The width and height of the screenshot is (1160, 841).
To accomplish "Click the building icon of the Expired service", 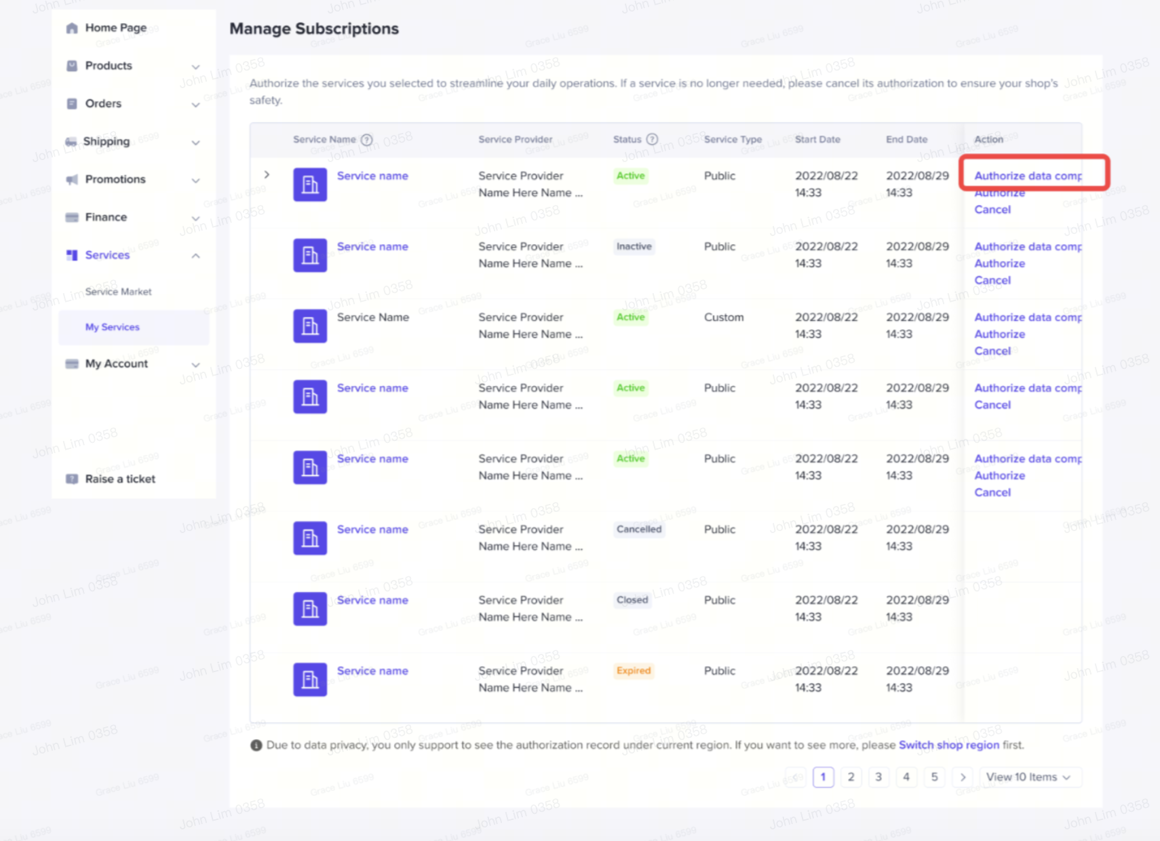I will pyautogui.click(x=310, y=680).
